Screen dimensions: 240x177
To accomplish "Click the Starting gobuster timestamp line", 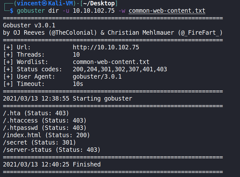I will [x=67, y=98].
